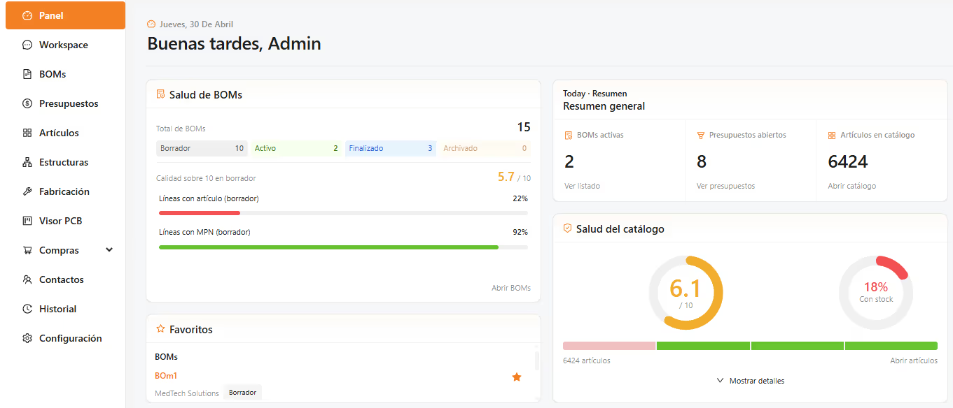Click the red Líneas con artículo progress bar
Viewport: 953px width, 408px height.
pyautogui.click(x=200, y=212)
